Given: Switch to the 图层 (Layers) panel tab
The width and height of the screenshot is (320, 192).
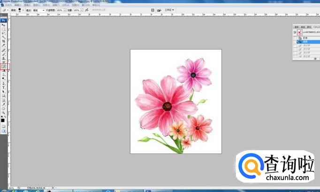Looking at the screenshot, I should pos(297,27).
